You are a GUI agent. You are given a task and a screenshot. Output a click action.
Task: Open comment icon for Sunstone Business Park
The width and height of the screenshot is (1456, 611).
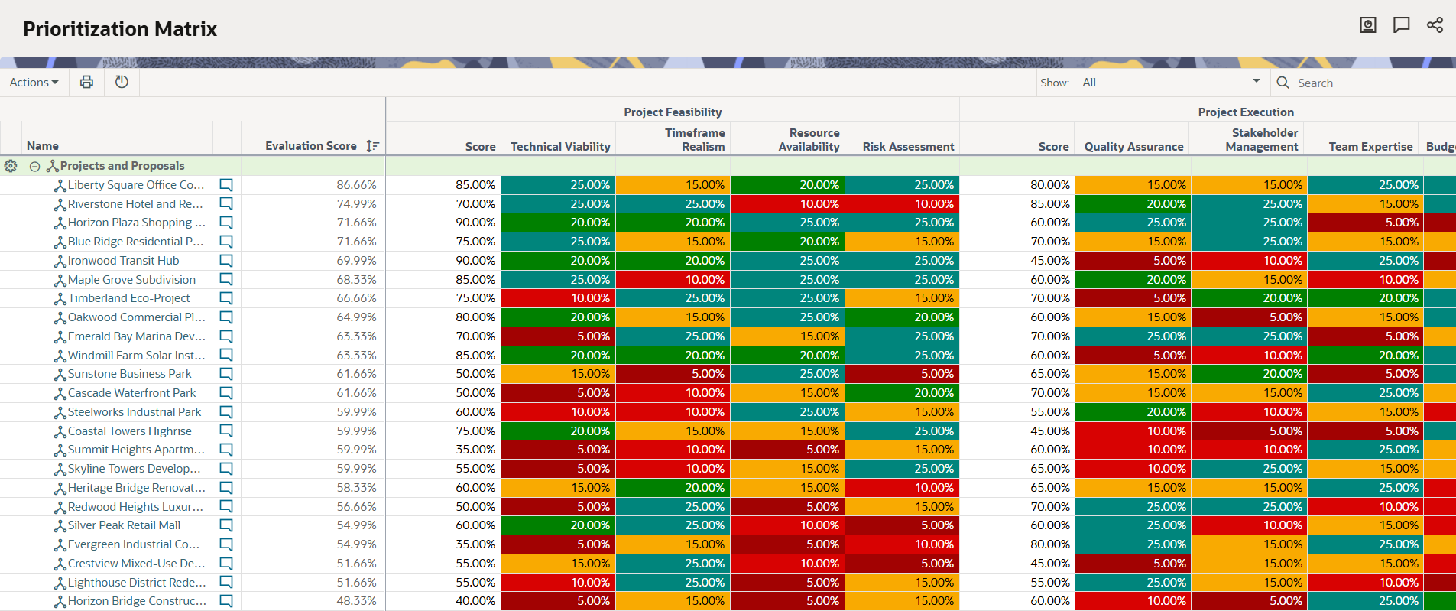tap(226, 374)
